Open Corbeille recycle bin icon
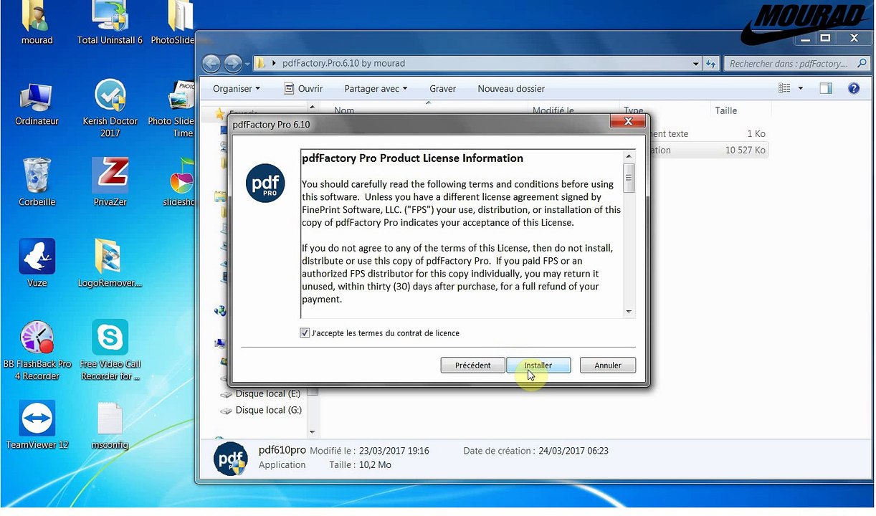This screenshot has height=516, width=876. [x=37, y=183]
